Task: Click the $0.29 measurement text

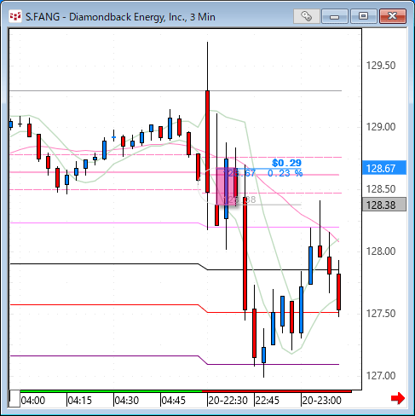Action: 286,163
